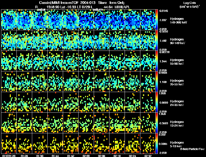Click the color bar for 24-35 keV row
Viewport: 206px width, 157px height.
click(x=157, y=102)
